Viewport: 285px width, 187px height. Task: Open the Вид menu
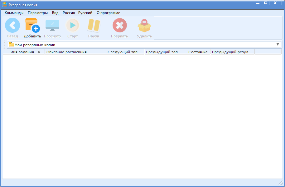coord(55,13)
